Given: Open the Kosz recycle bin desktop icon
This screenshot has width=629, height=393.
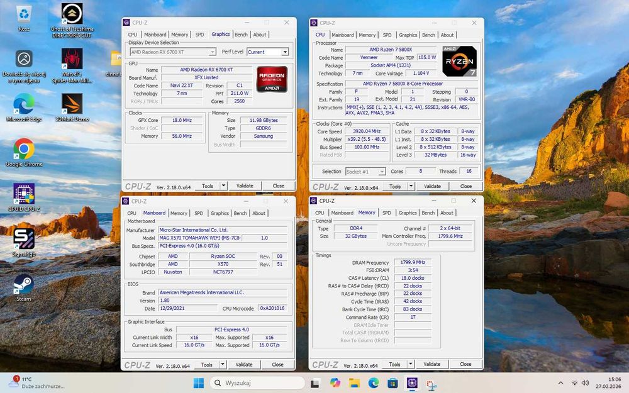Looking at the screenshot, I should 24,18.
